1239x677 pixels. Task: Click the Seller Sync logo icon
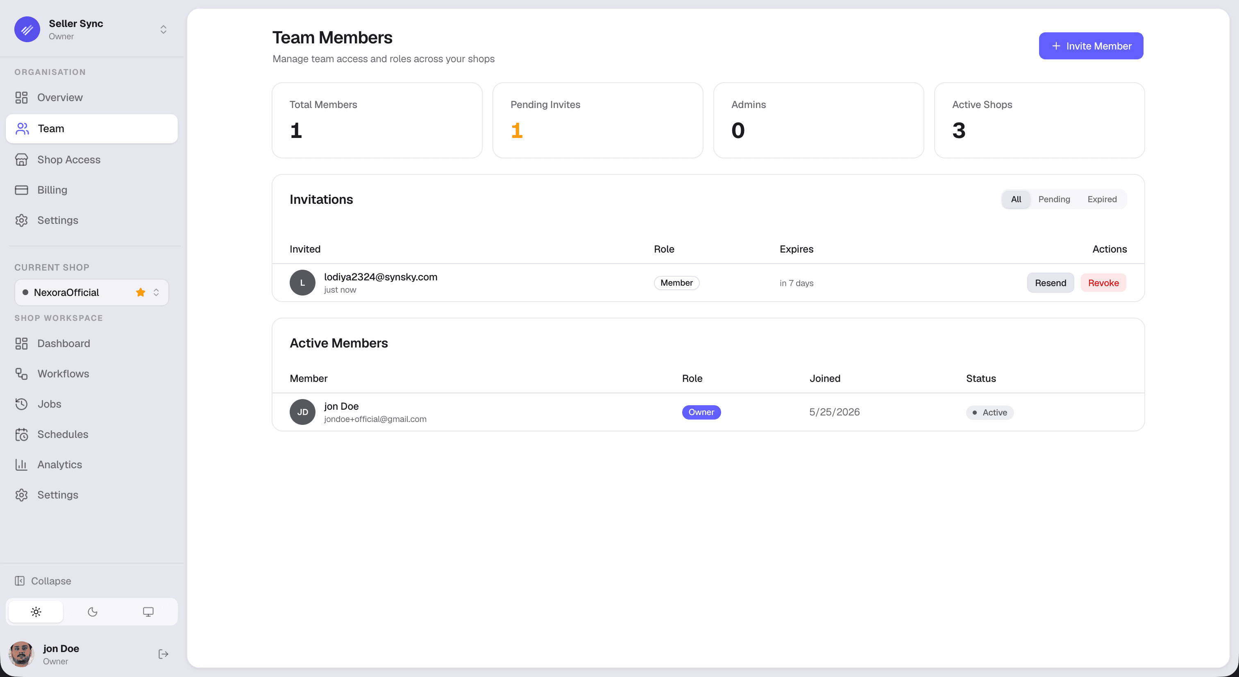27,29
